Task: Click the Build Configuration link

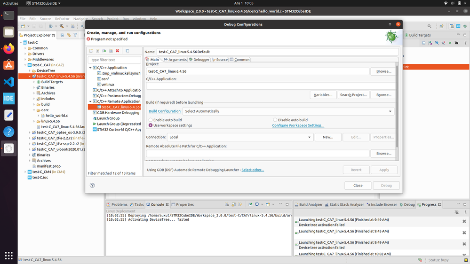Action: click(165, 111)
